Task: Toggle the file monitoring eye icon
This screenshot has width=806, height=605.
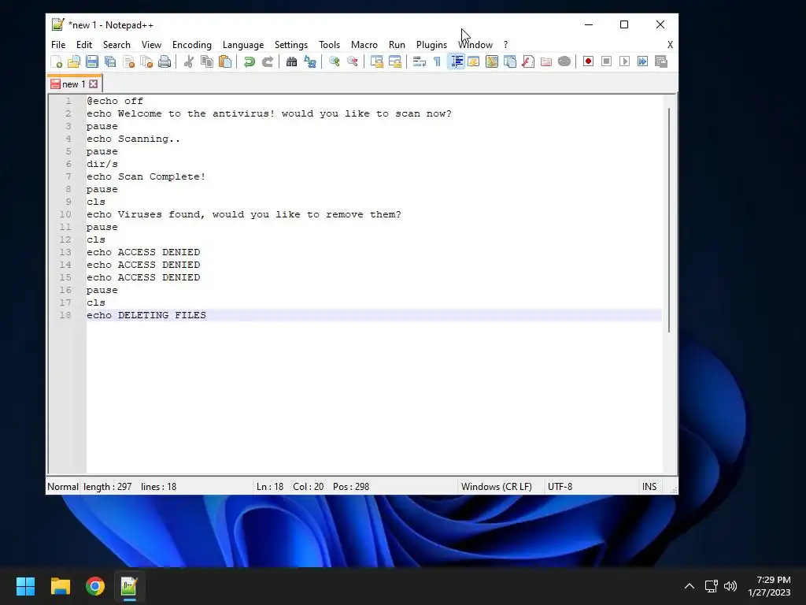Action: 564,61
